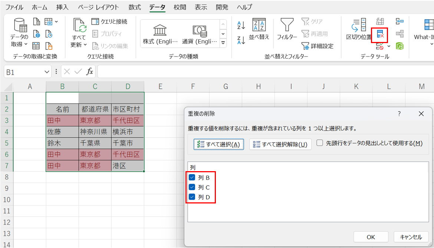434x248 pixels.
Task: Open the 並べ替え custom sort dialog
Action: [x=259, y=29]
